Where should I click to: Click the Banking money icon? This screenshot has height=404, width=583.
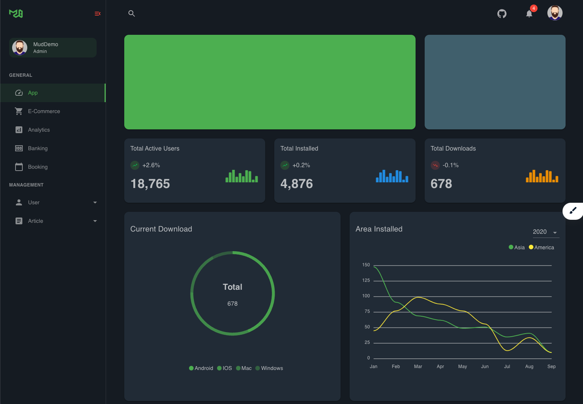coord(19,148)
